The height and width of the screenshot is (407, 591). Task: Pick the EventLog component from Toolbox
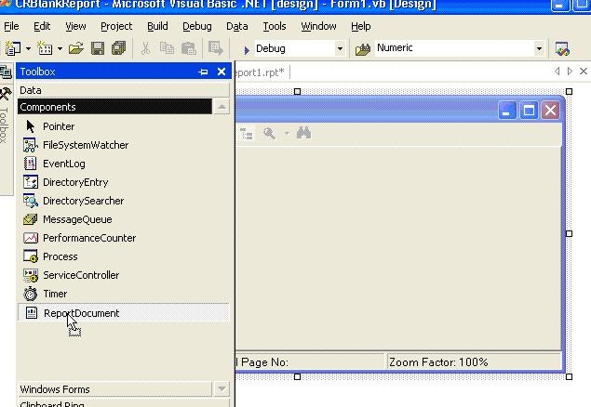[x=63, y=164]
